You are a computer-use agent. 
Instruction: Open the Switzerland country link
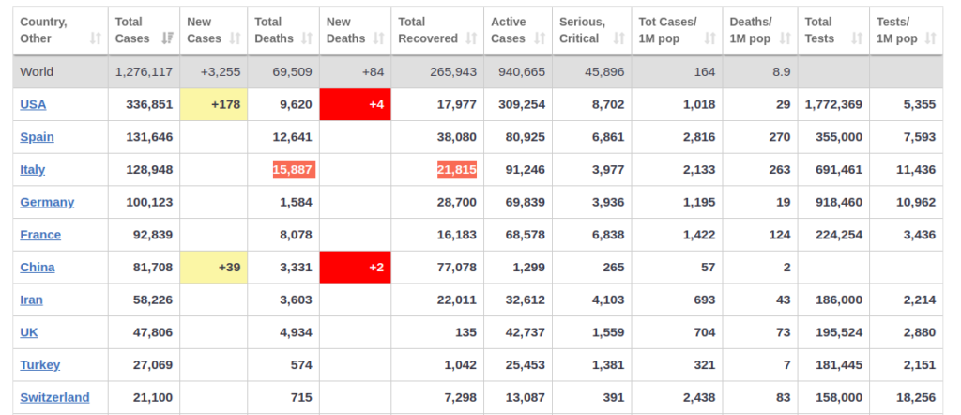54,397
